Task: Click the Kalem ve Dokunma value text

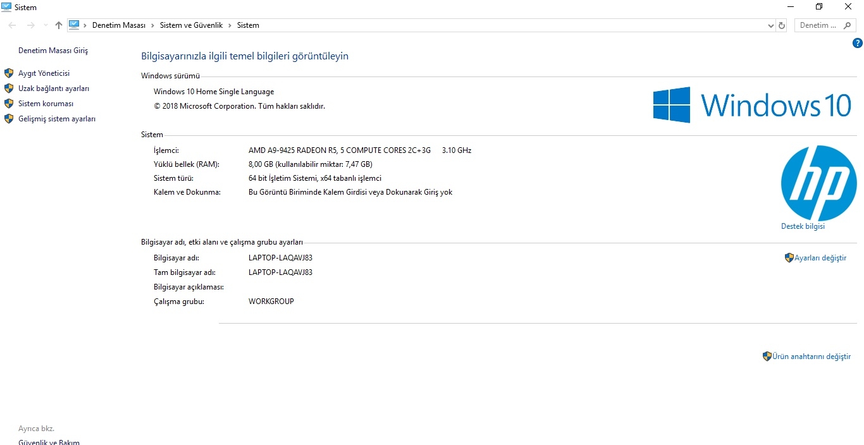Action: (350, 192)
